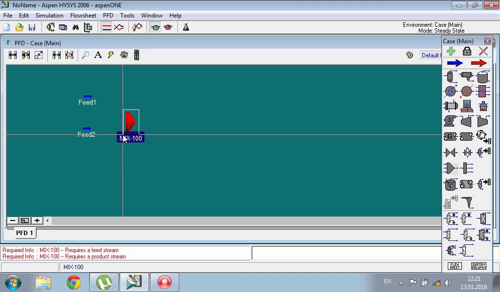Image resolution: width=500 pixels, height=292 pixels.
Task: Pick the Valve from palette
Action: (450, 152)
